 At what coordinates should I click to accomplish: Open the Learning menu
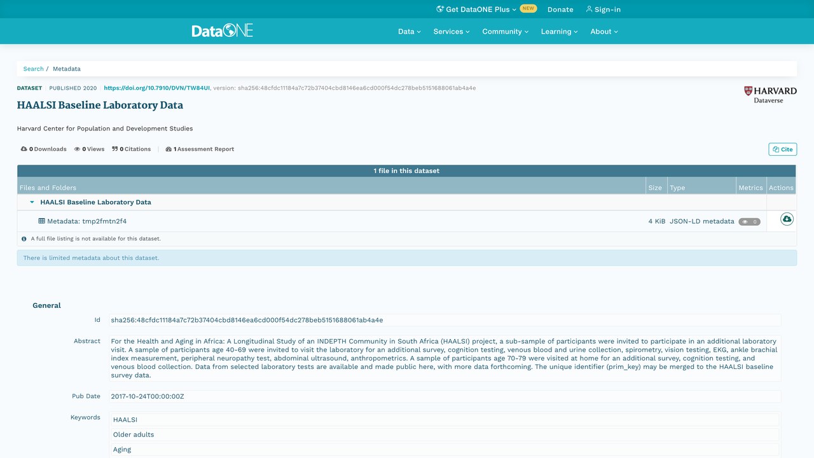pyautogui.click(x=560, y=31)
